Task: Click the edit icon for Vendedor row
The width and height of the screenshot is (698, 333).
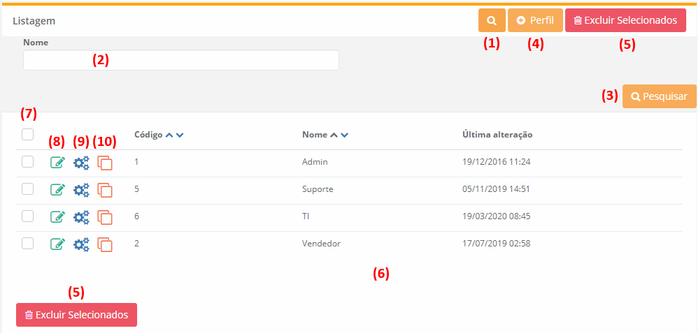Action: coord(57,244)
